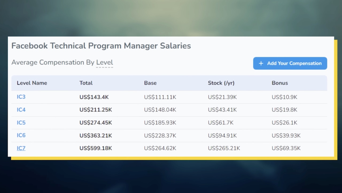Image resolution: width=342 pixels, height=193 pixels.
Task: Click the dashed-underlined Level word
Action: [x=104, y=62]
